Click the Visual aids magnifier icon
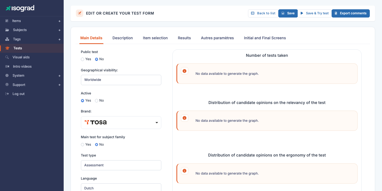 click(x=7, y=57)
